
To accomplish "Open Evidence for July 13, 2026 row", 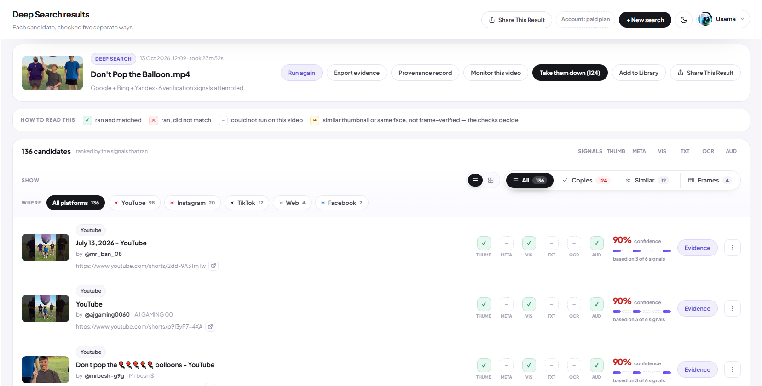I will pyautogui.click(x=697, y=248).
